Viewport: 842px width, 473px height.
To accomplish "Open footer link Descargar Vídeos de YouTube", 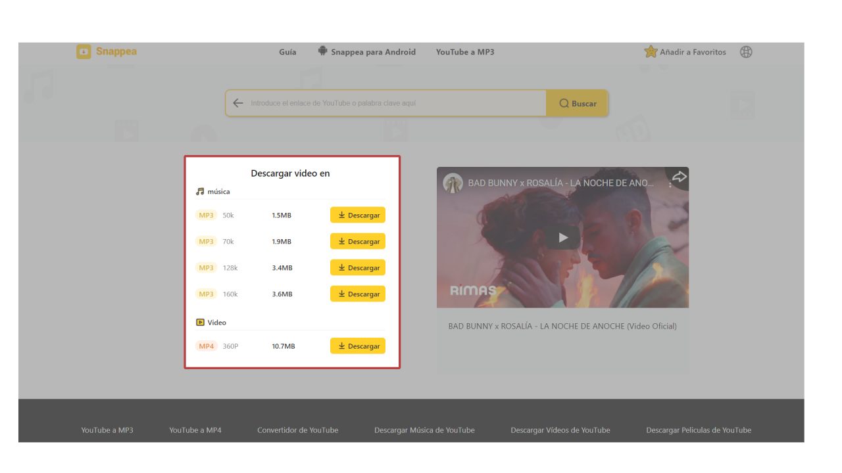I will (x=560, y=430).
